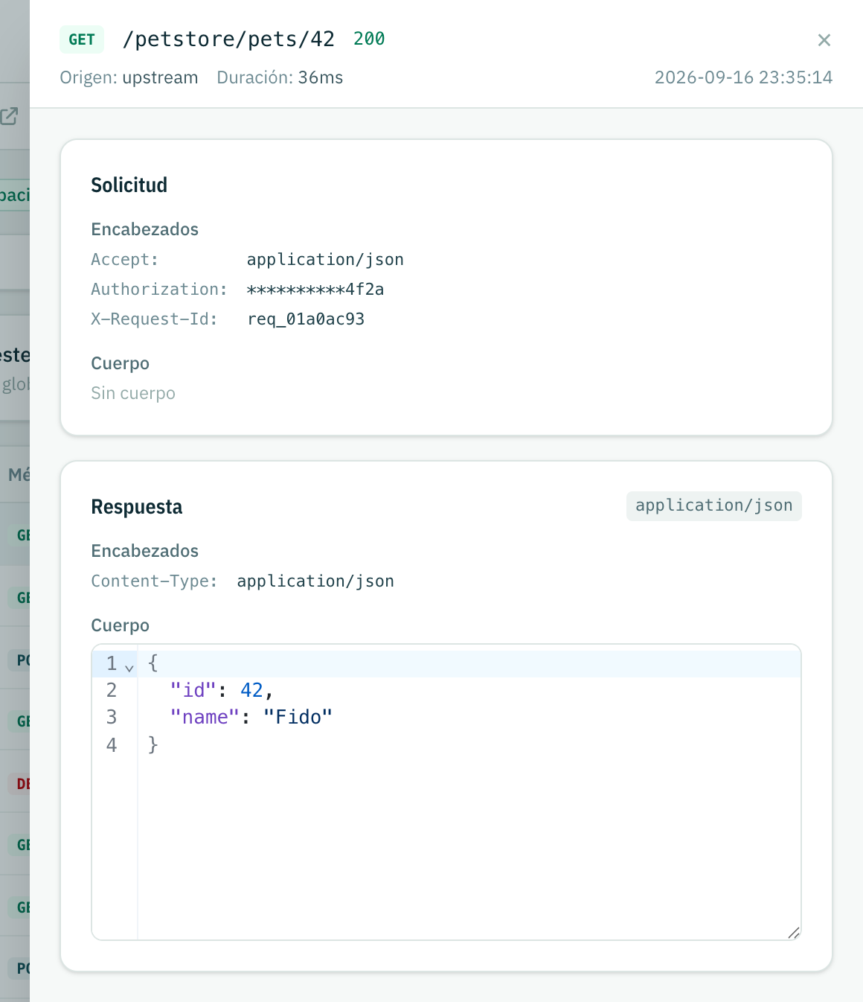Image resolution: width=863 pixels, height=1002 pixels.
Task: Click the Origen: upstream label
Action: [129, 77]
